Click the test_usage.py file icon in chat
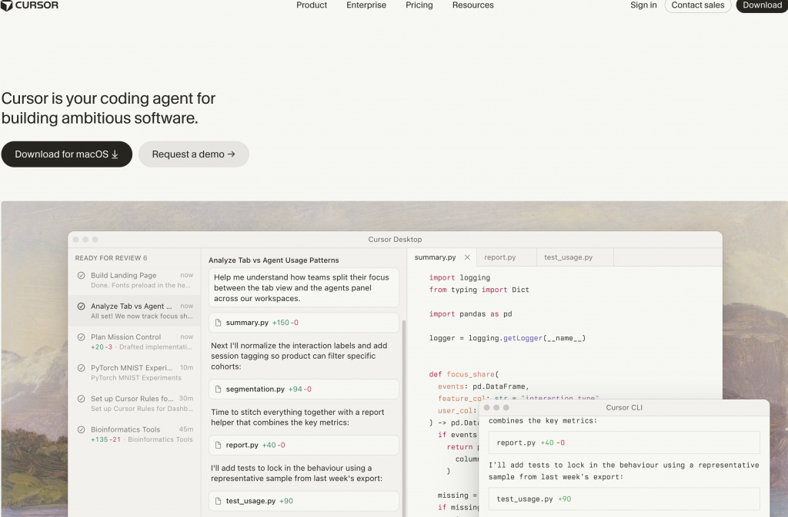 [218, 501]
